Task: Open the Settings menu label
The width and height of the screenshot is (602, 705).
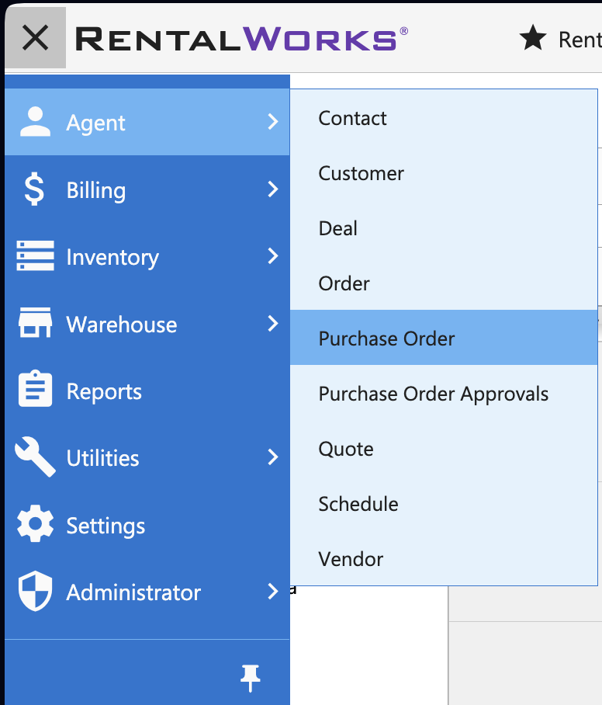Action: [x=106, y=526]
